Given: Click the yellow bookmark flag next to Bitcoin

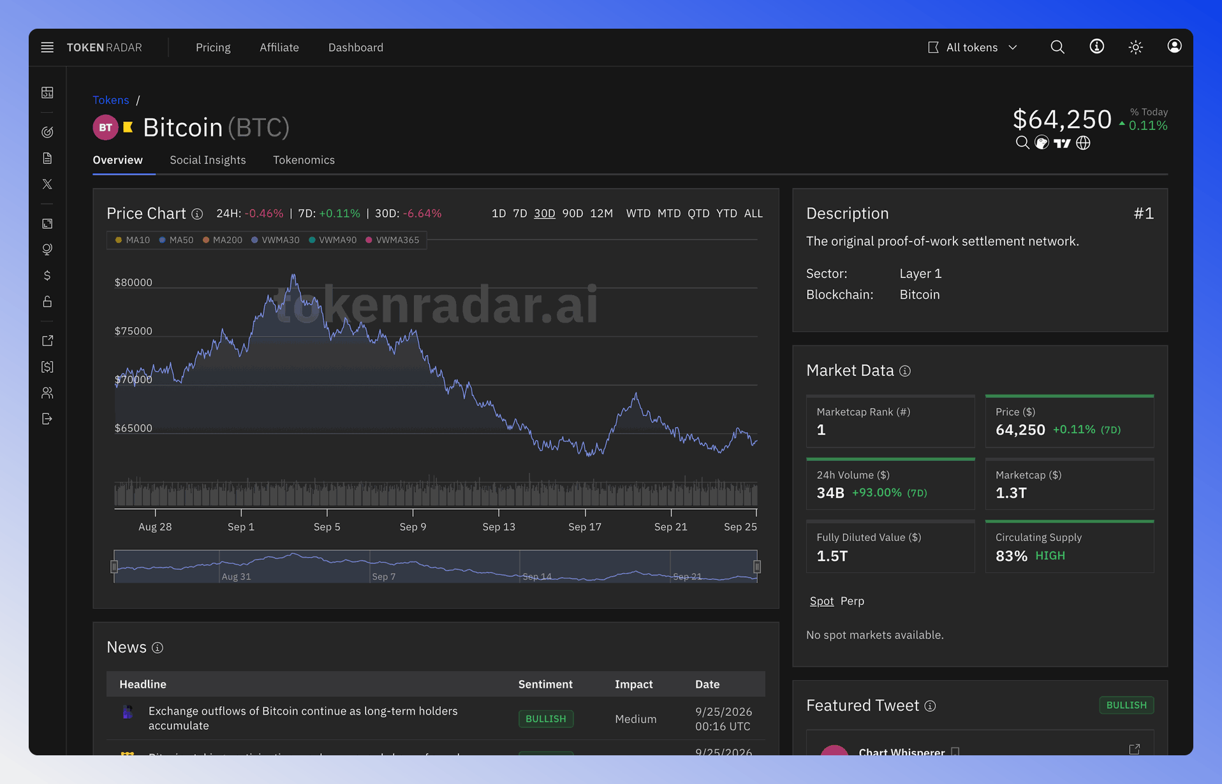Looking at the screenshot, I should [128, 127].
